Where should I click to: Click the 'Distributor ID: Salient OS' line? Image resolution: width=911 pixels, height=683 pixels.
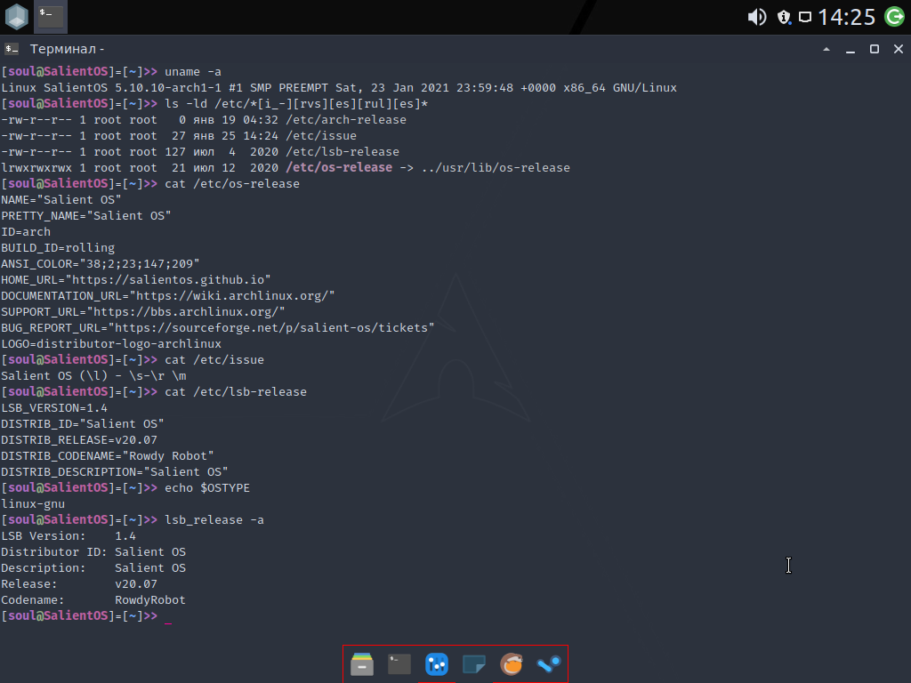click(x=93, y=552)
